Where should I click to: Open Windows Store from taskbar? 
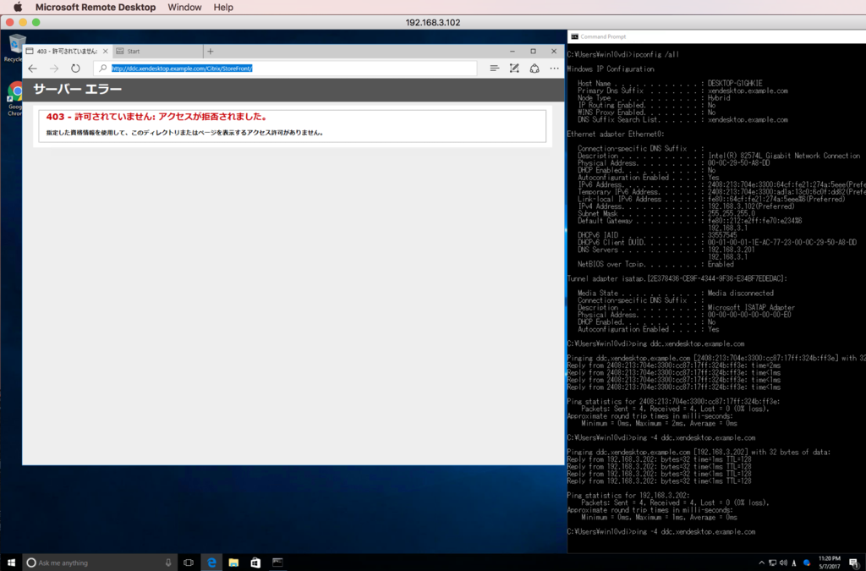point(255,563)
